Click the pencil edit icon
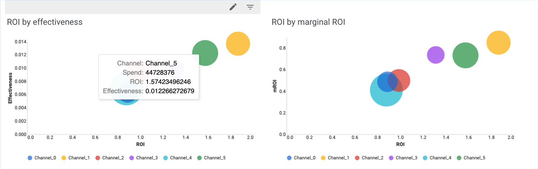This screenshot has width=538, height=169. click(x=233, y=7)
